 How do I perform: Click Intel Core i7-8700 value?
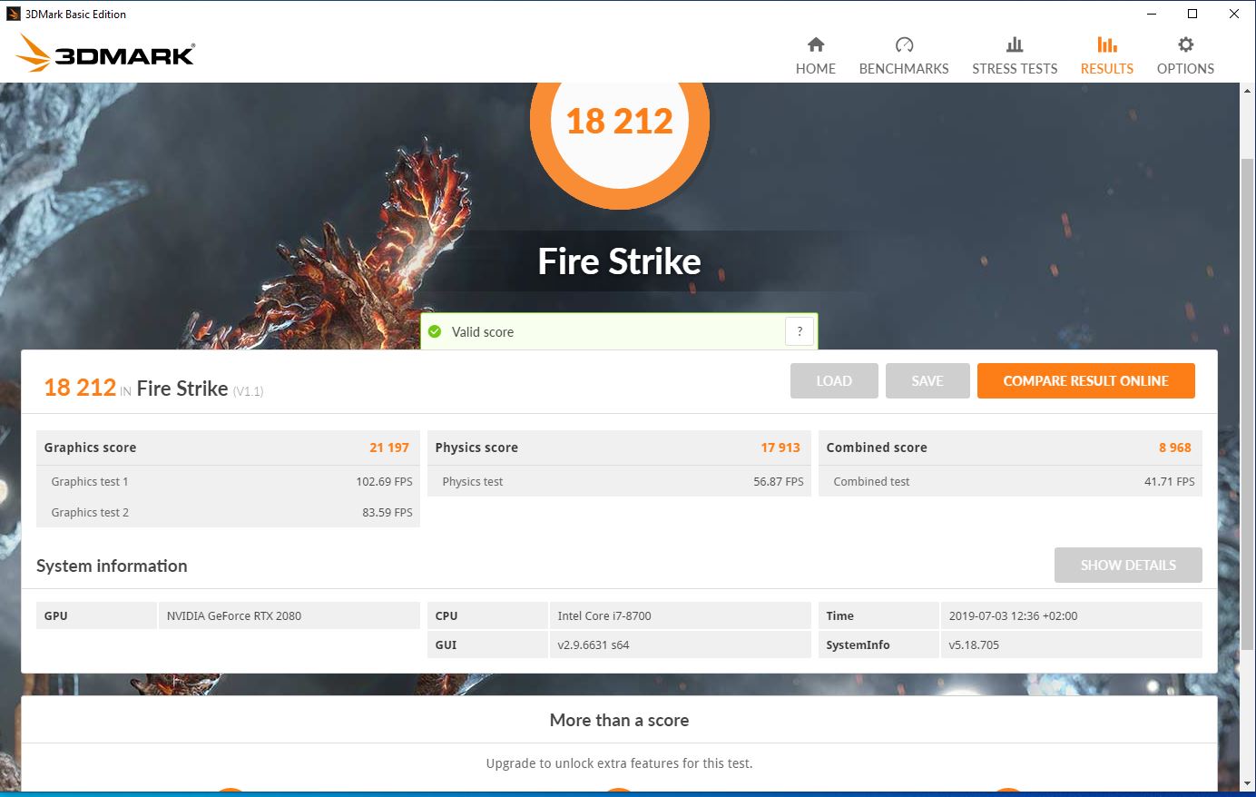604,615
